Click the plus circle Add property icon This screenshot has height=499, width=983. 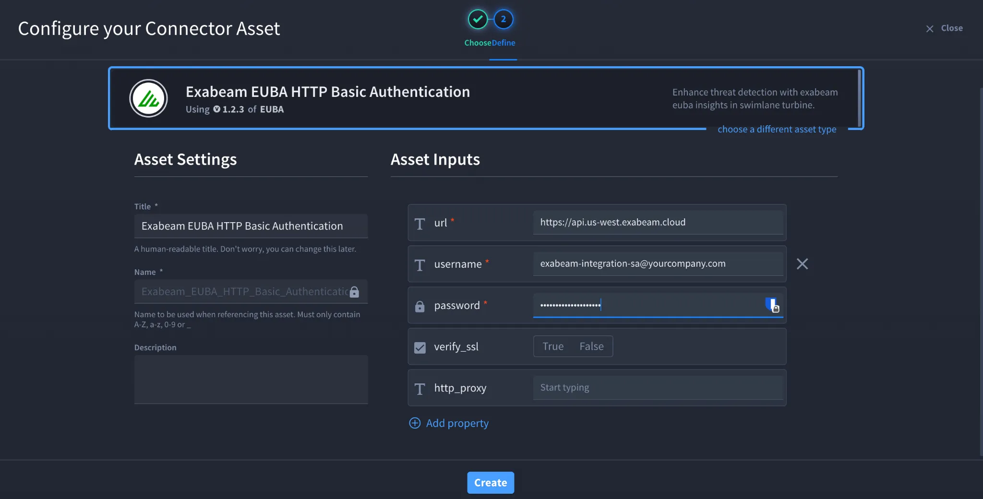[x=415, y=423]
